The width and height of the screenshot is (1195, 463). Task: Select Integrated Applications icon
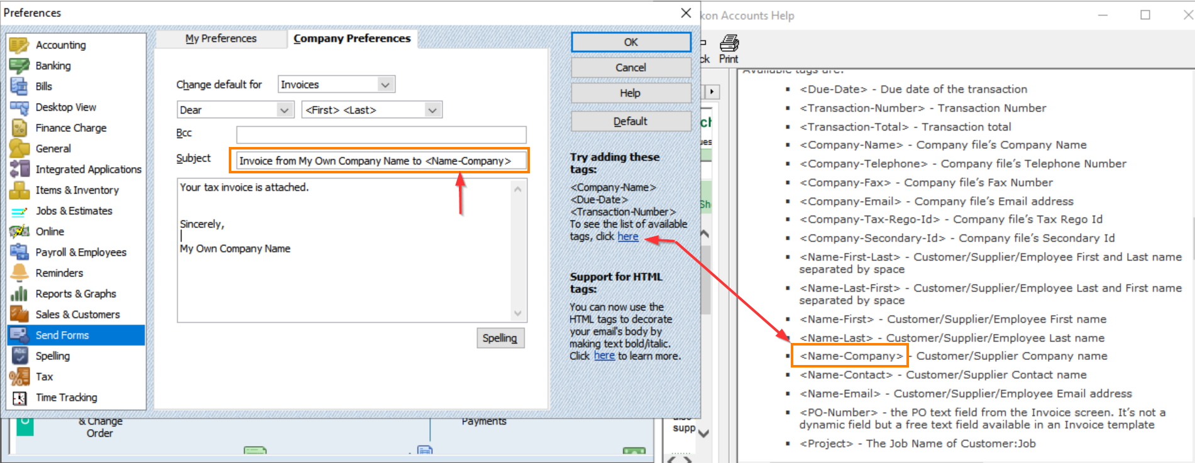coord(19,169)
